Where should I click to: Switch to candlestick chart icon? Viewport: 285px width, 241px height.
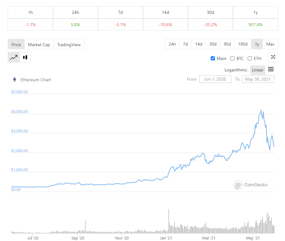[x=25, y=57]
